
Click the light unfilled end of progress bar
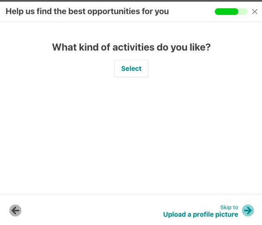coord(243,12)
